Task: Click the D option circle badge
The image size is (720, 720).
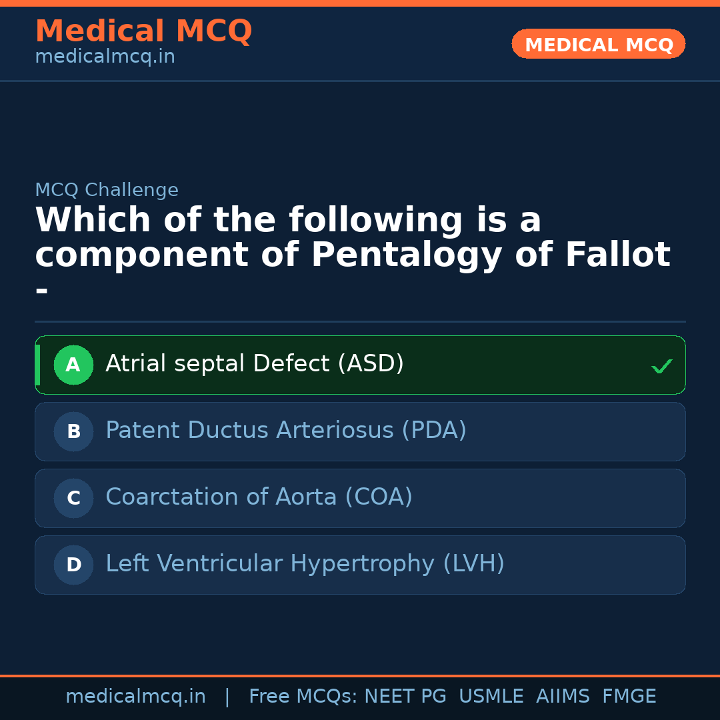Action: point(73,565)
